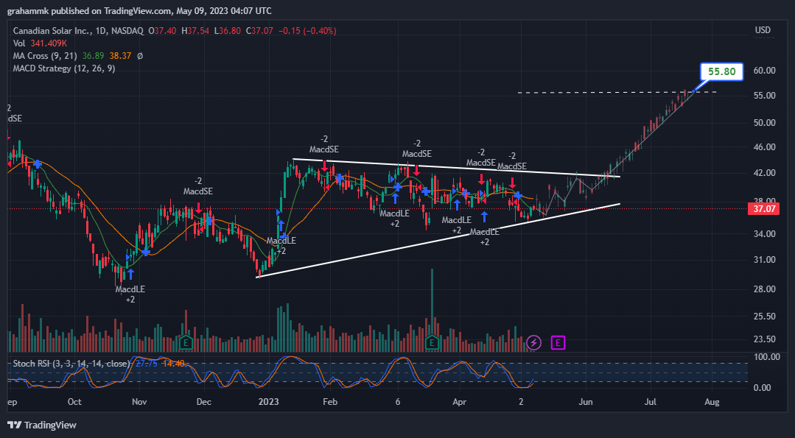
Task: Click the 31.00 price axis label
Action: (x=764, y=260)
